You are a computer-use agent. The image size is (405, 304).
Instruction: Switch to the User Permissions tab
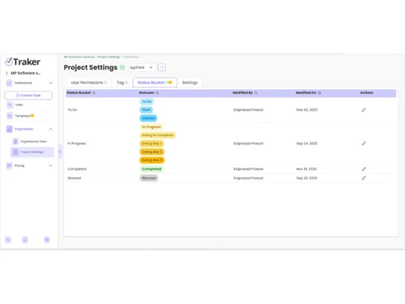(x=89, y=83)
